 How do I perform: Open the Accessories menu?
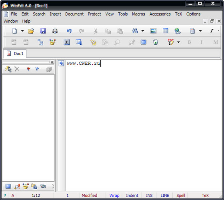tap(160, 14)
